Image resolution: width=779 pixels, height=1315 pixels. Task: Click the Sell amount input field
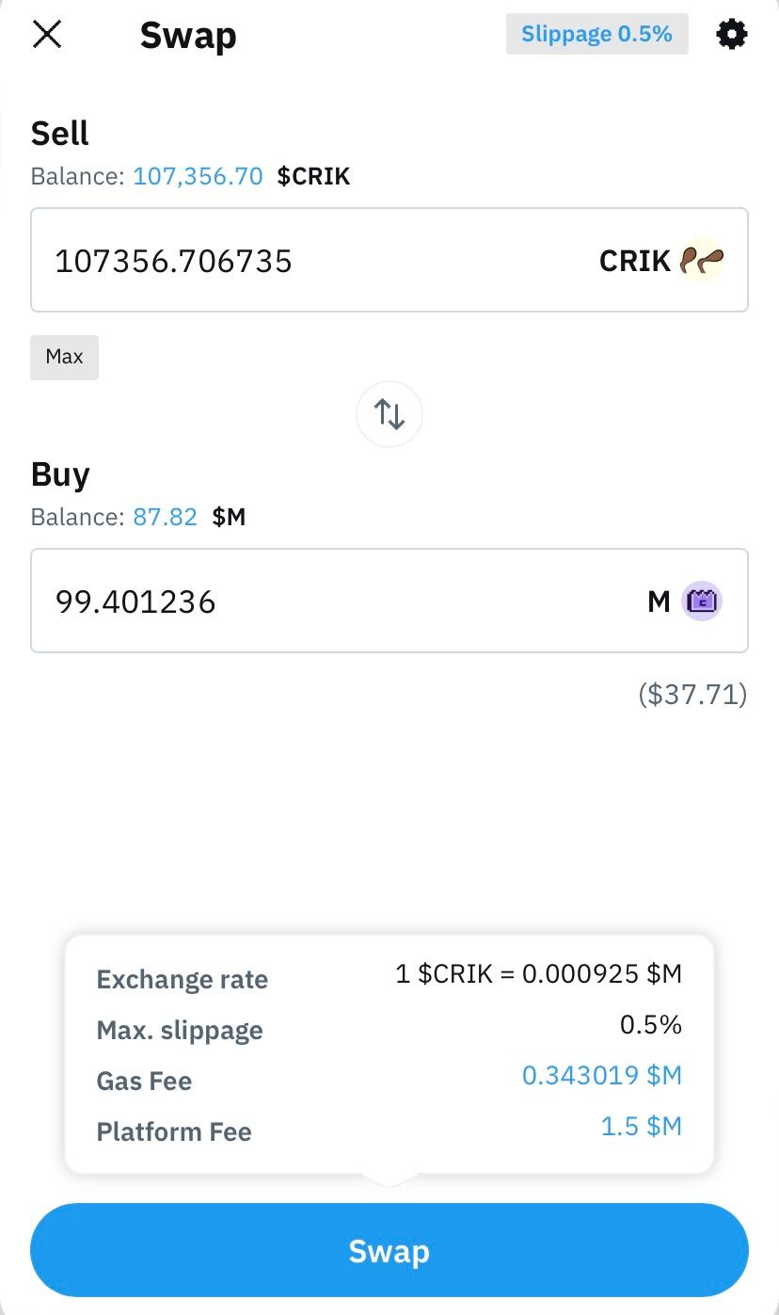(x=310, y=260)
